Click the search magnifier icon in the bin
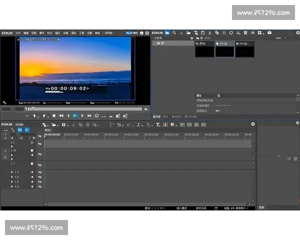Screen dimensions: 300x240 pyautogui.click(x=173, y=32)
